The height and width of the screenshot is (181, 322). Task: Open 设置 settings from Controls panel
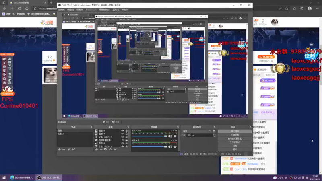235,146
